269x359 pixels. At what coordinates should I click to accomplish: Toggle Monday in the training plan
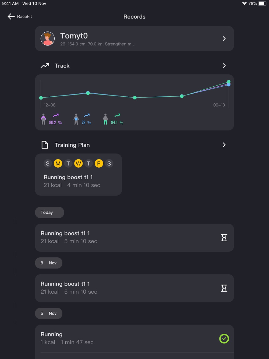click(58, 163)
